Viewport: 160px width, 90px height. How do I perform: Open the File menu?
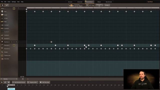click(x=2, y=2)
